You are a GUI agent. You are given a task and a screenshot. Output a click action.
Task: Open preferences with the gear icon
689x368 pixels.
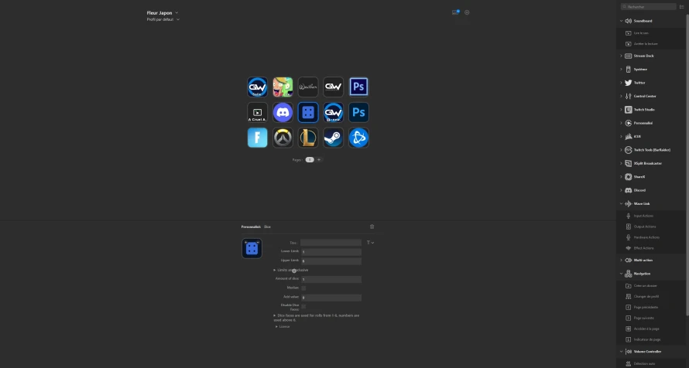pos(467,12)
